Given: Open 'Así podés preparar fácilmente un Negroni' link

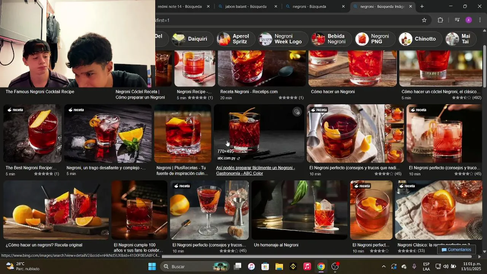Looking at the screenshot, I should [x=255, y=170].
